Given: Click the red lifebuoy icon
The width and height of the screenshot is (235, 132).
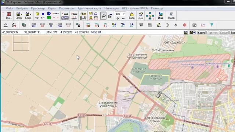Looking at the screenshot, I should (x=184, y=25).
